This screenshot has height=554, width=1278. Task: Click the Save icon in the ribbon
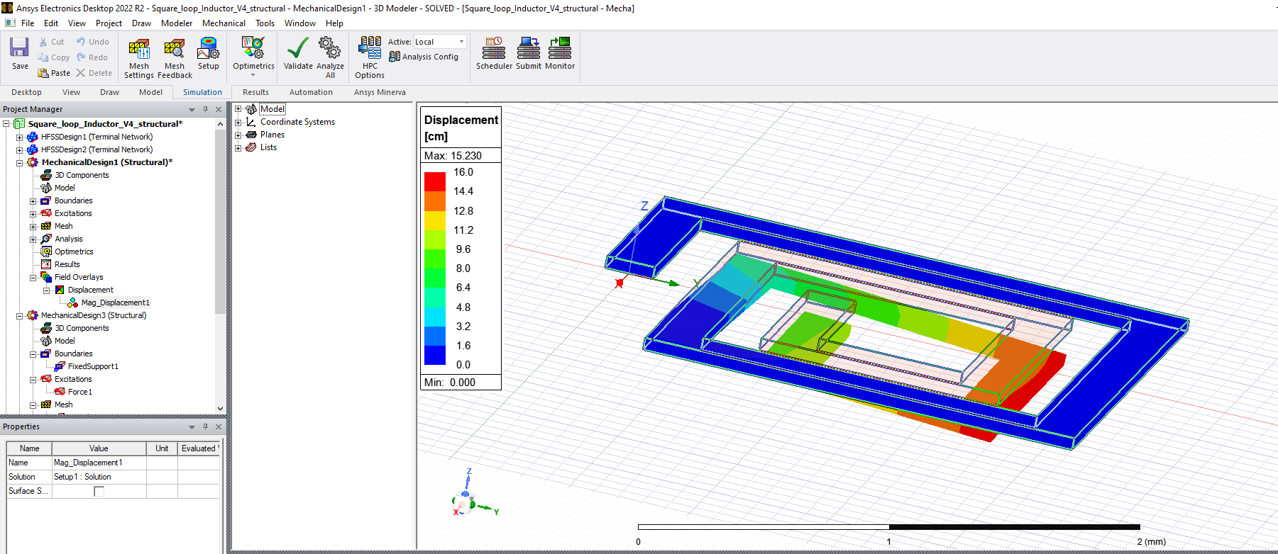tap(19, 48)
